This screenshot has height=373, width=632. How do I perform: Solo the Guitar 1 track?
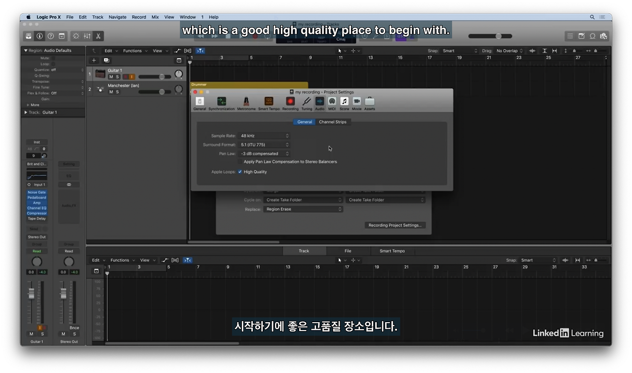coord(117,77)
